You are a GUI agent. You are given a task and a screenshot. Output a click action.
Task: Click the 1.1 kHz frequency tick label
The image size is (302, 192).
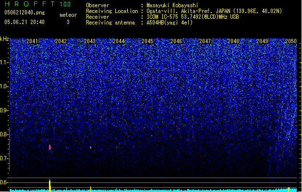coord(4,62)
